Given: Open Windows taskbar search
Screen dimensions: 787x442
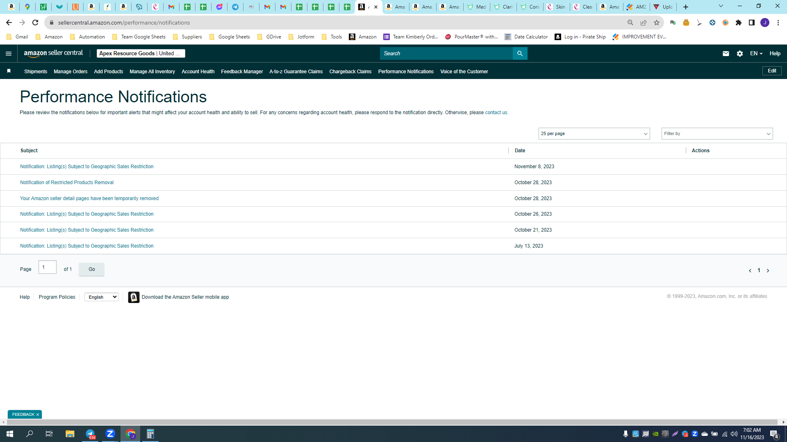Looking at the screenshot, I should pos(30,434).
